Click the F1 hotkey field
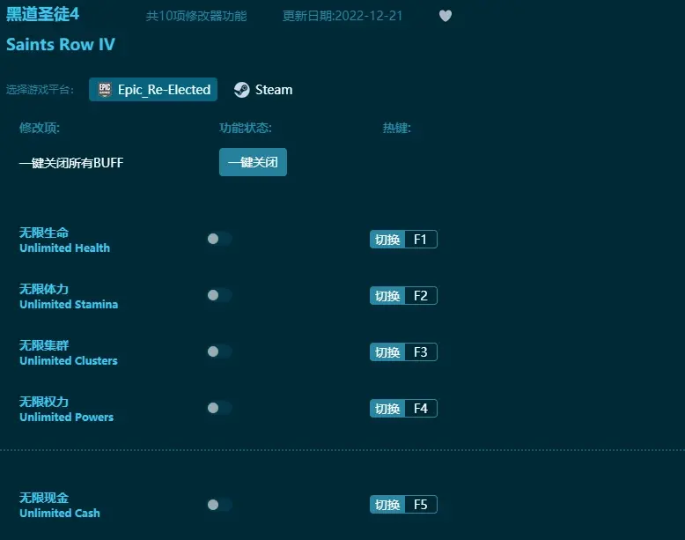The image size is (685, 540). tap(421, 240)
